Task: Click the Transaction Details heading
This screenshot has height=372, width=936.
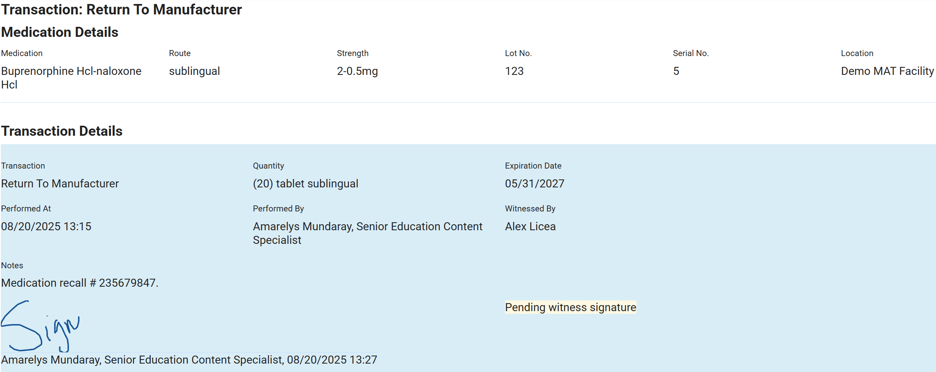Action: pos(62,131)
